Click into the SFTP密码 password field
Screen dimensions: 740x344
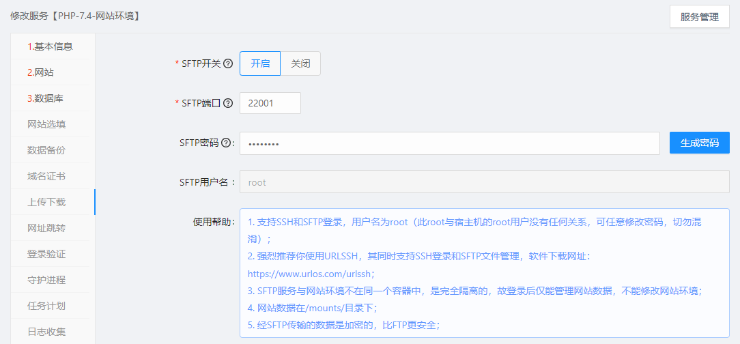point(449,143)
